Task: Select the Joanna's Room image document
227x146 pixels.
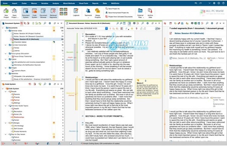Action: [20, 71]
